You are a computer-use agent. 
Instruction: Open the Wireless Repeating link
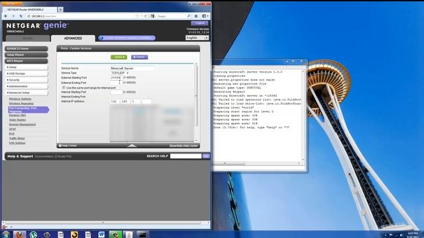(21, 104)
